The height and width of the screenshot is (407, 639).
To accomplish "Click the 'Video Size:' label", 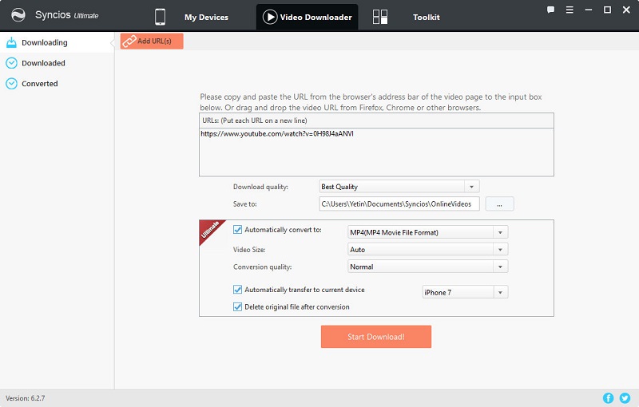I will (249, 250).
